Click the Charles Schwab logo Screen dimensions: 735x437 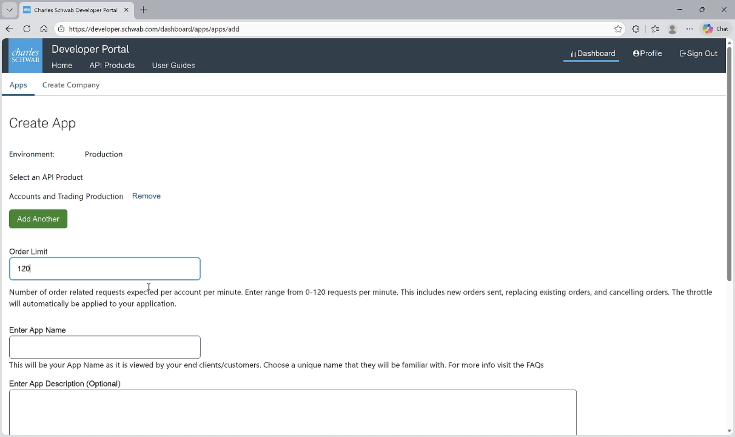tap(25, 55)
